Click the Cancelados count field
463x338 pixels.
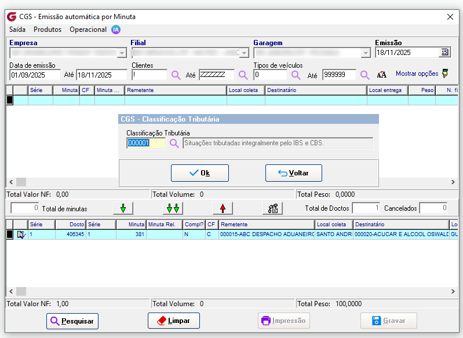pos(433,208)
